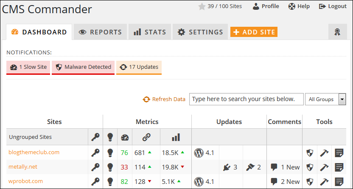The width and height of the screenshot is (353, 189).
Task: Click the security shield tool for blogthemeclub.com
Action: click(x=310, y=153)
